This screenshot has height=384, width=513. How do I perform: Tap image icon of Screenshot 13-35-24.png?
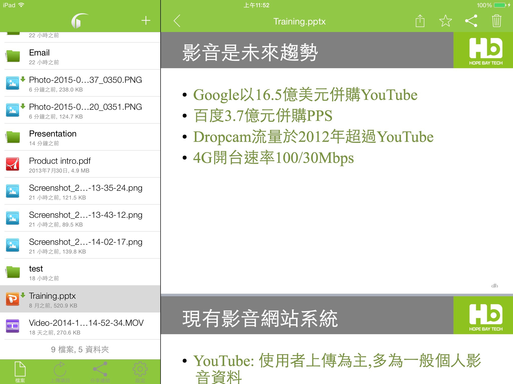click(13, 191)
